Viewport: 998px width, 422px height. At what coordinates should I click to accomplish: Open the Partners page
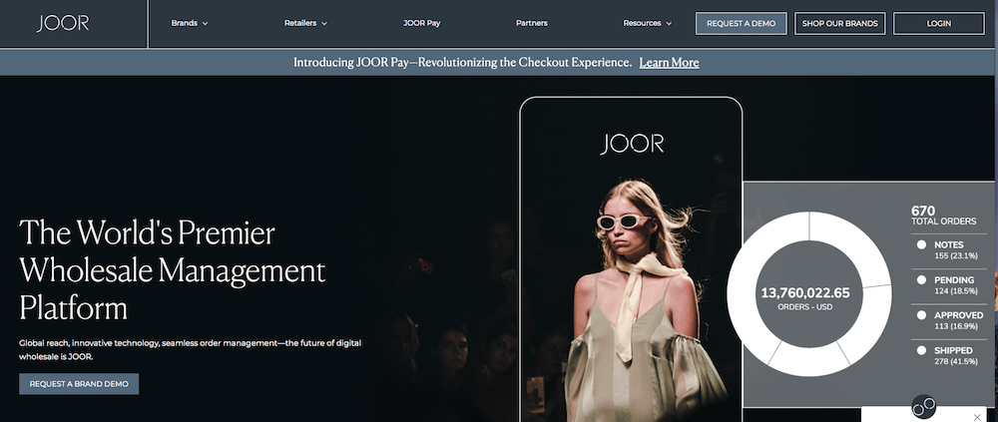[532, 23]
